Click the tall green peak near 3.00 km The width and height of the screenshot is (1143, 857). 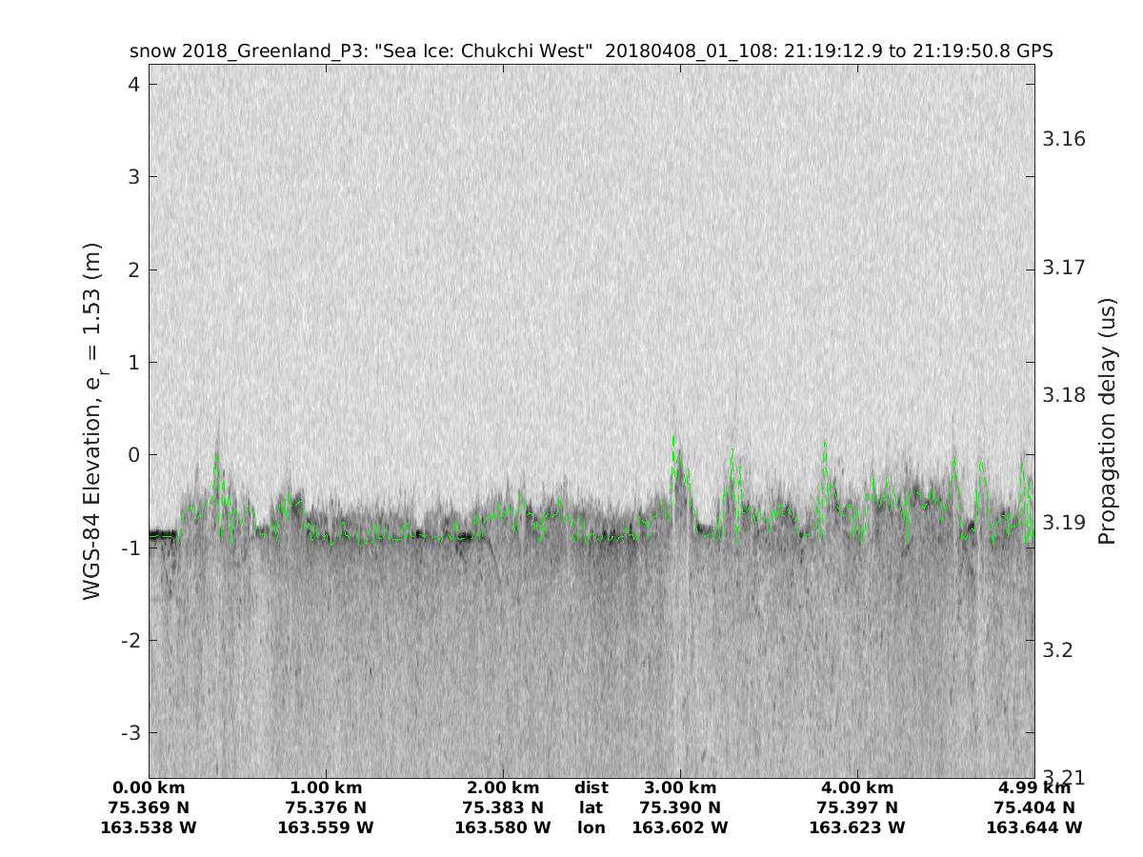(674, 441)
